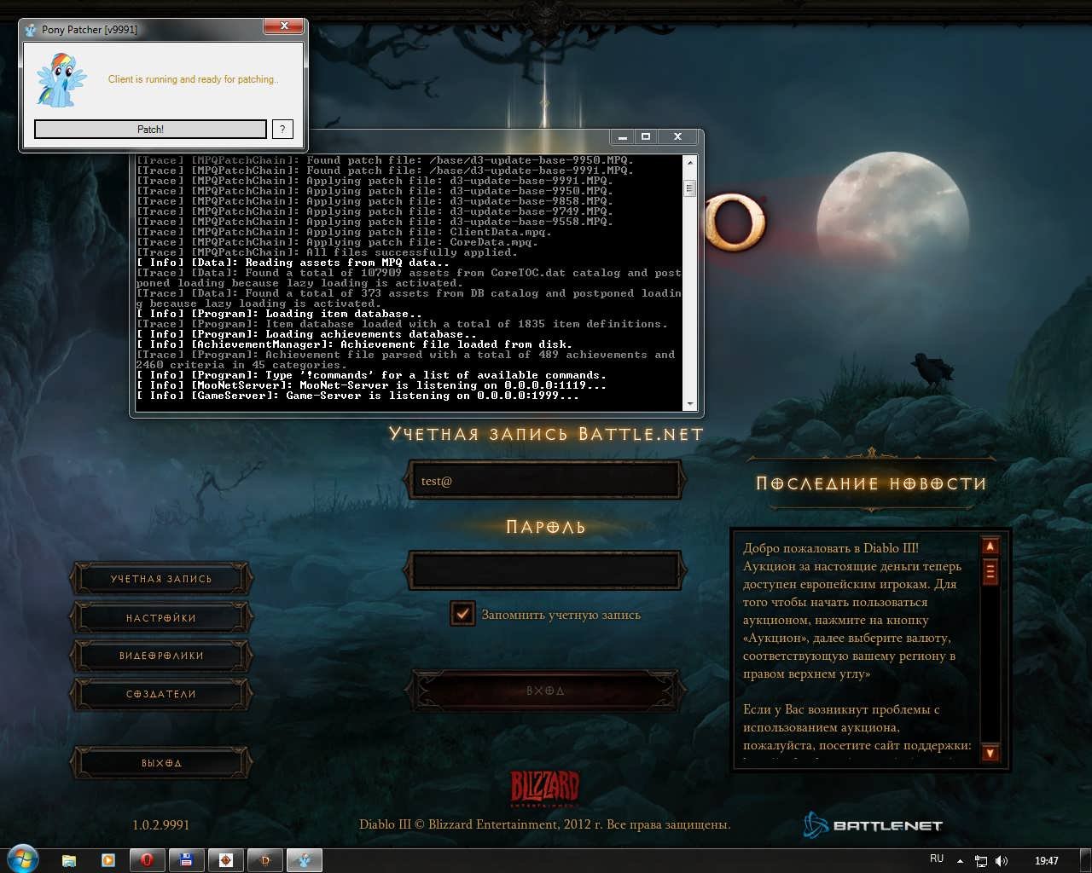
Task: Click the console line about MooNet-Server listening
Action: 371,385
